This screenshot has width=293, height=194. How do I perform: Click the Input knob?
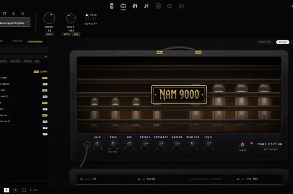(x=49, y=18)
